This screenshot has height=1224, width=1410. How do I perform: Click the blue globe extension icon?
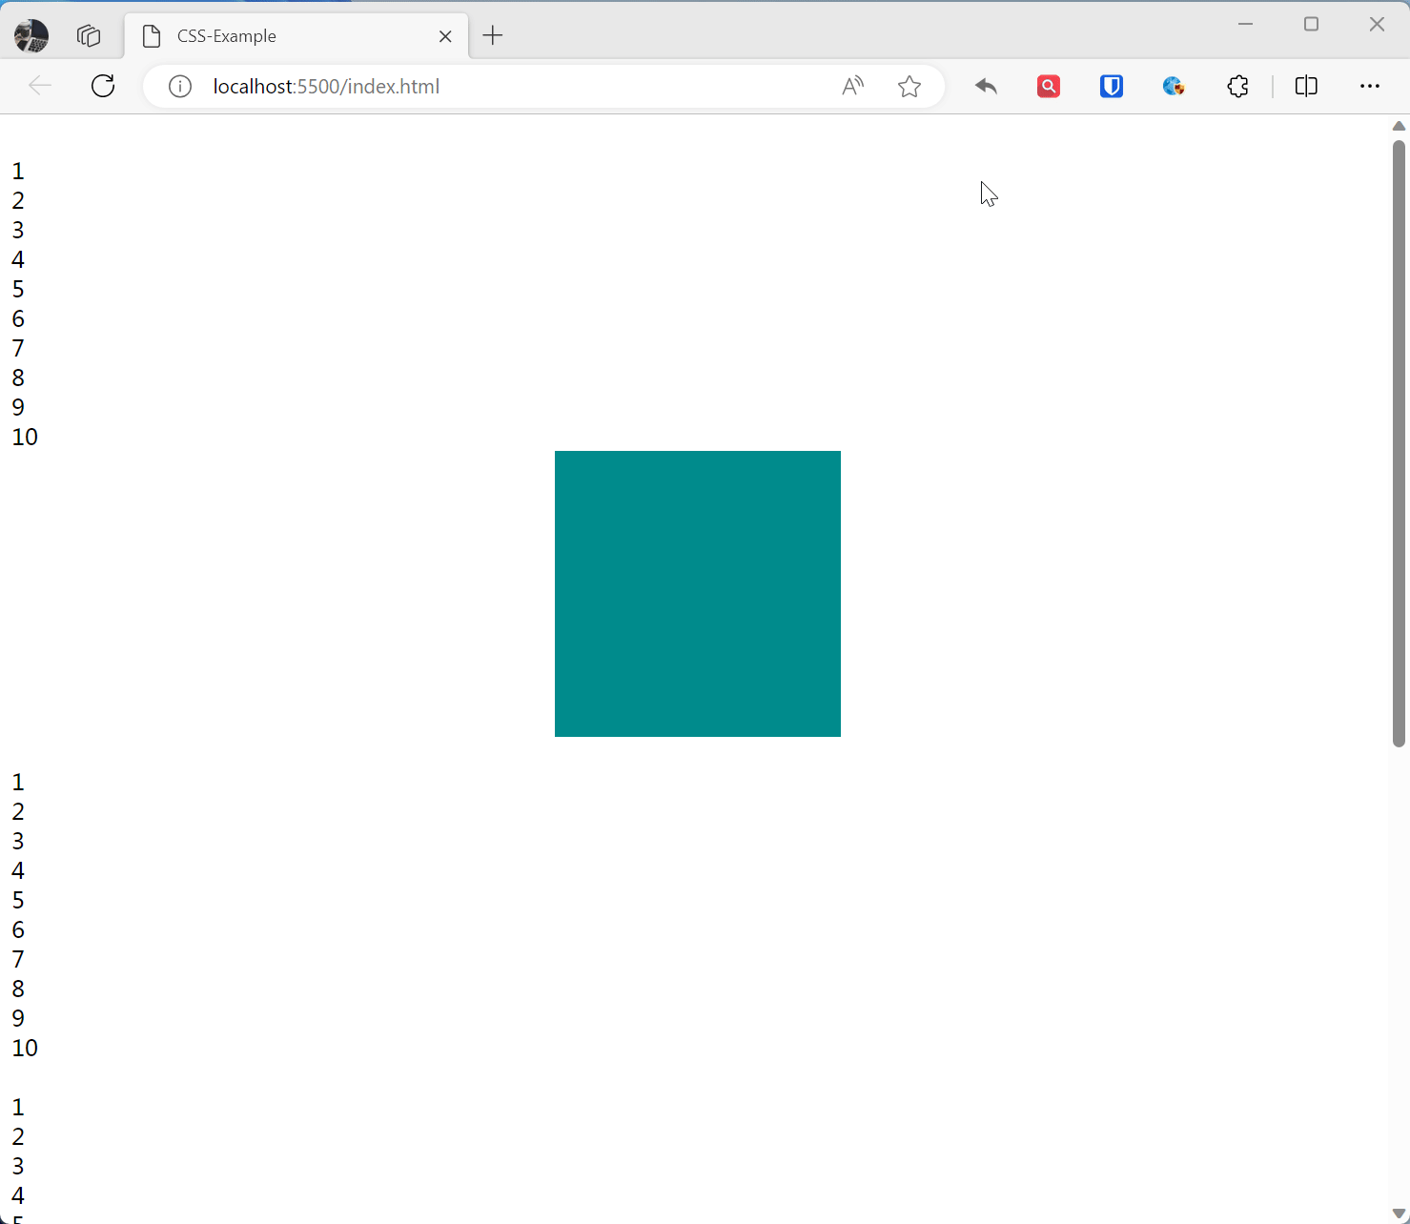(x=1174, y=87)
